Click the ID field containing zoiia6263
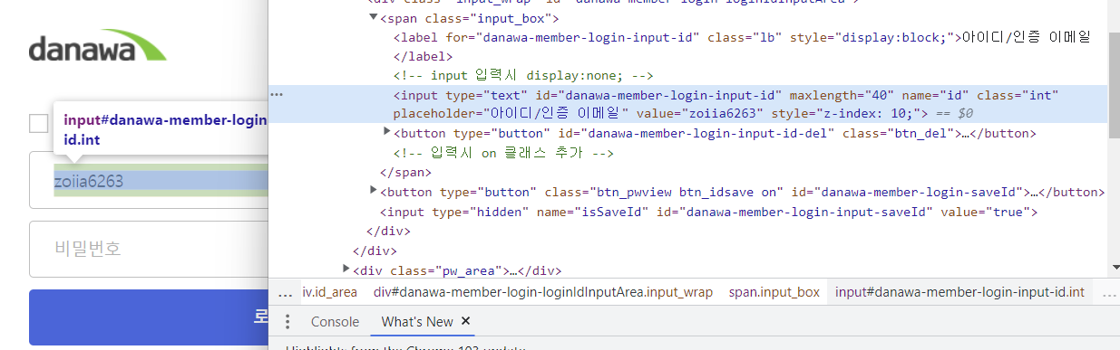This screenshot has width=1120, height=350. (x=150, y=181)
